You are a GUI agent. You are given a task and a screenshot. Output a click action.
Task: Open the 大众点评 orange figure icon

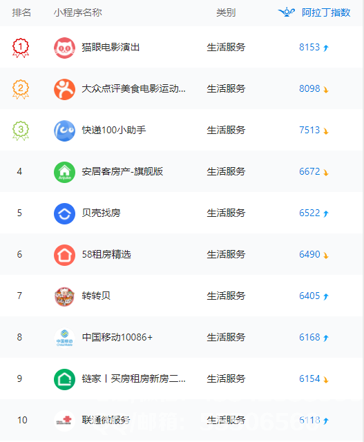click(64, 89)
